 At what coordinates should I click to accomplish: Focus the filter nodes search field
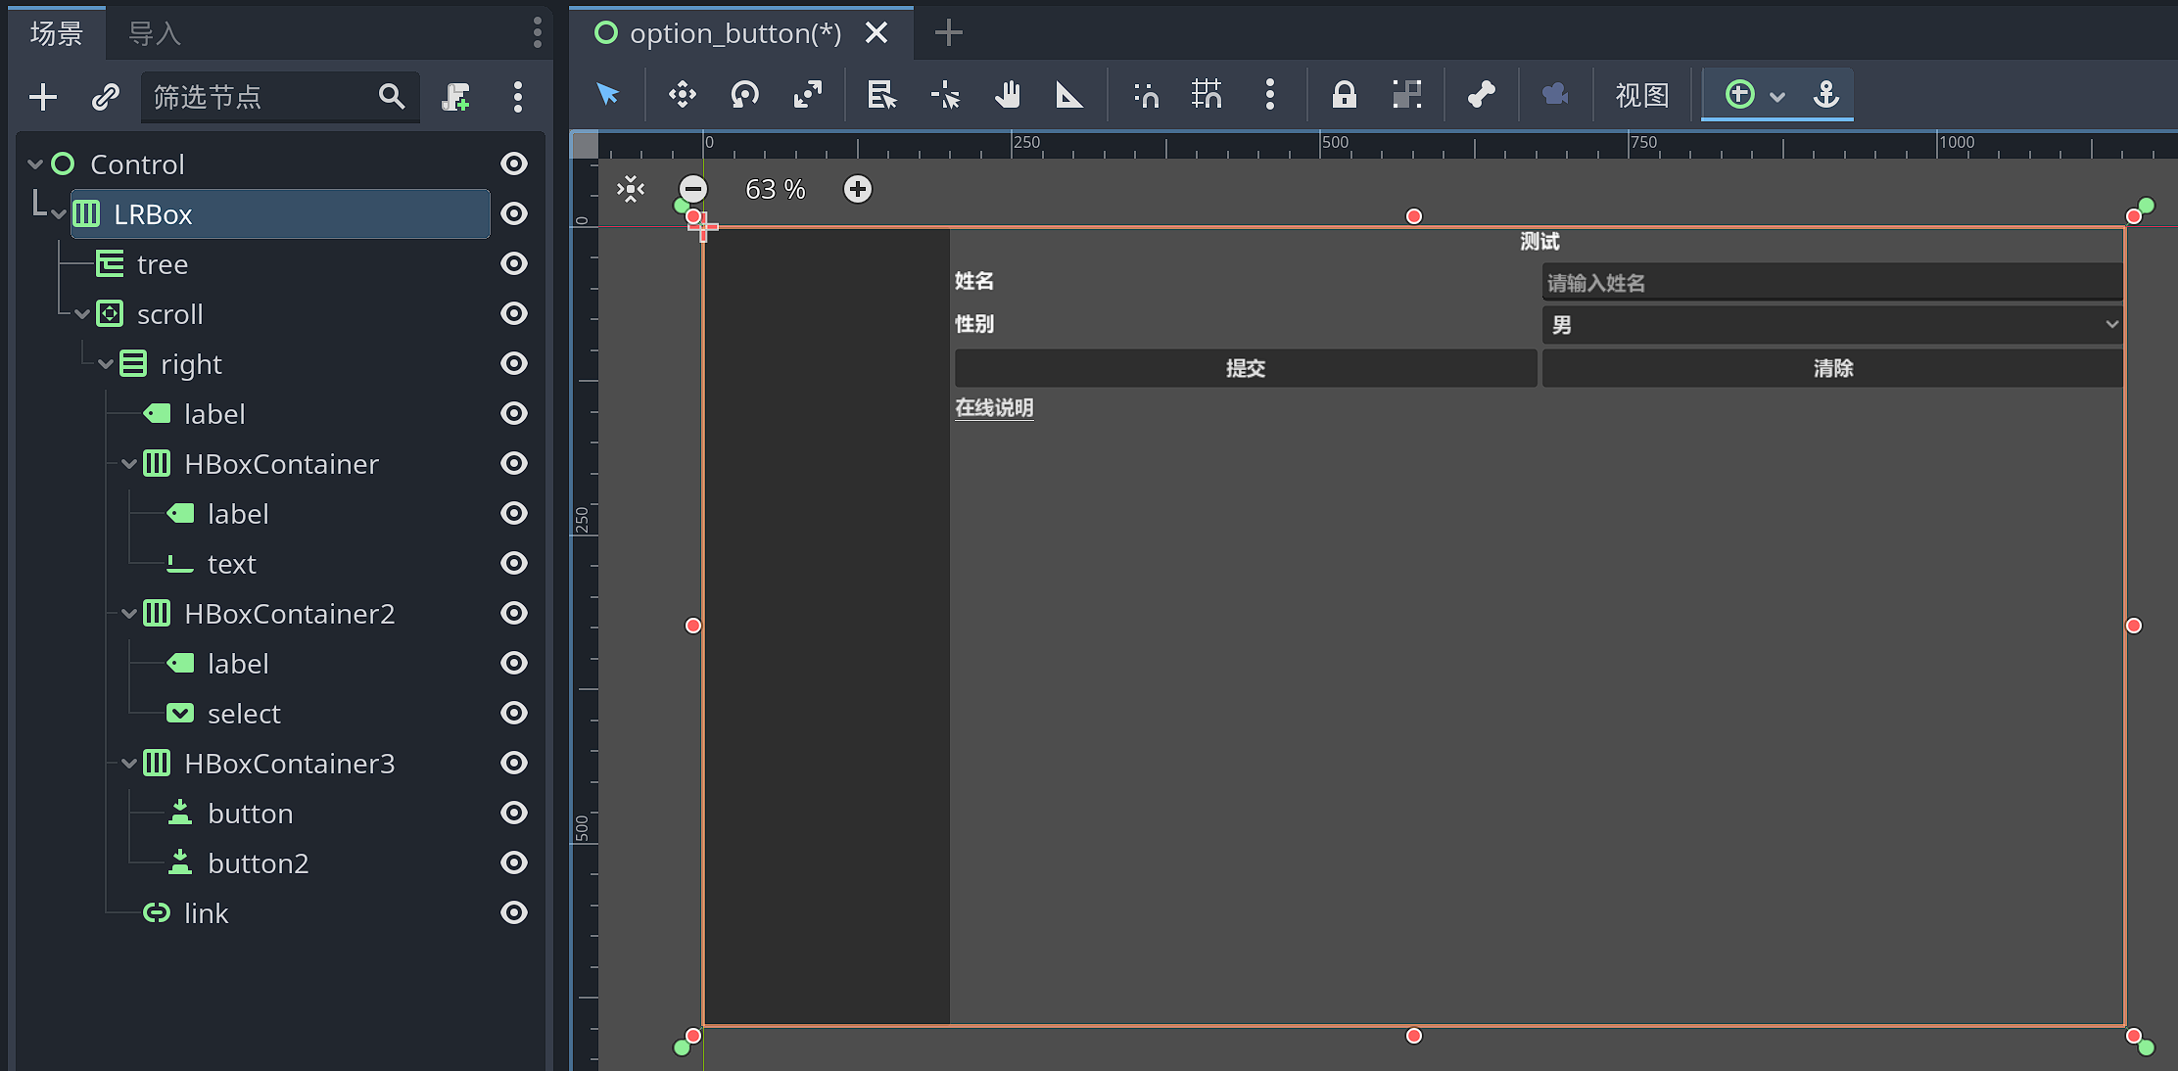click(280, 97)
